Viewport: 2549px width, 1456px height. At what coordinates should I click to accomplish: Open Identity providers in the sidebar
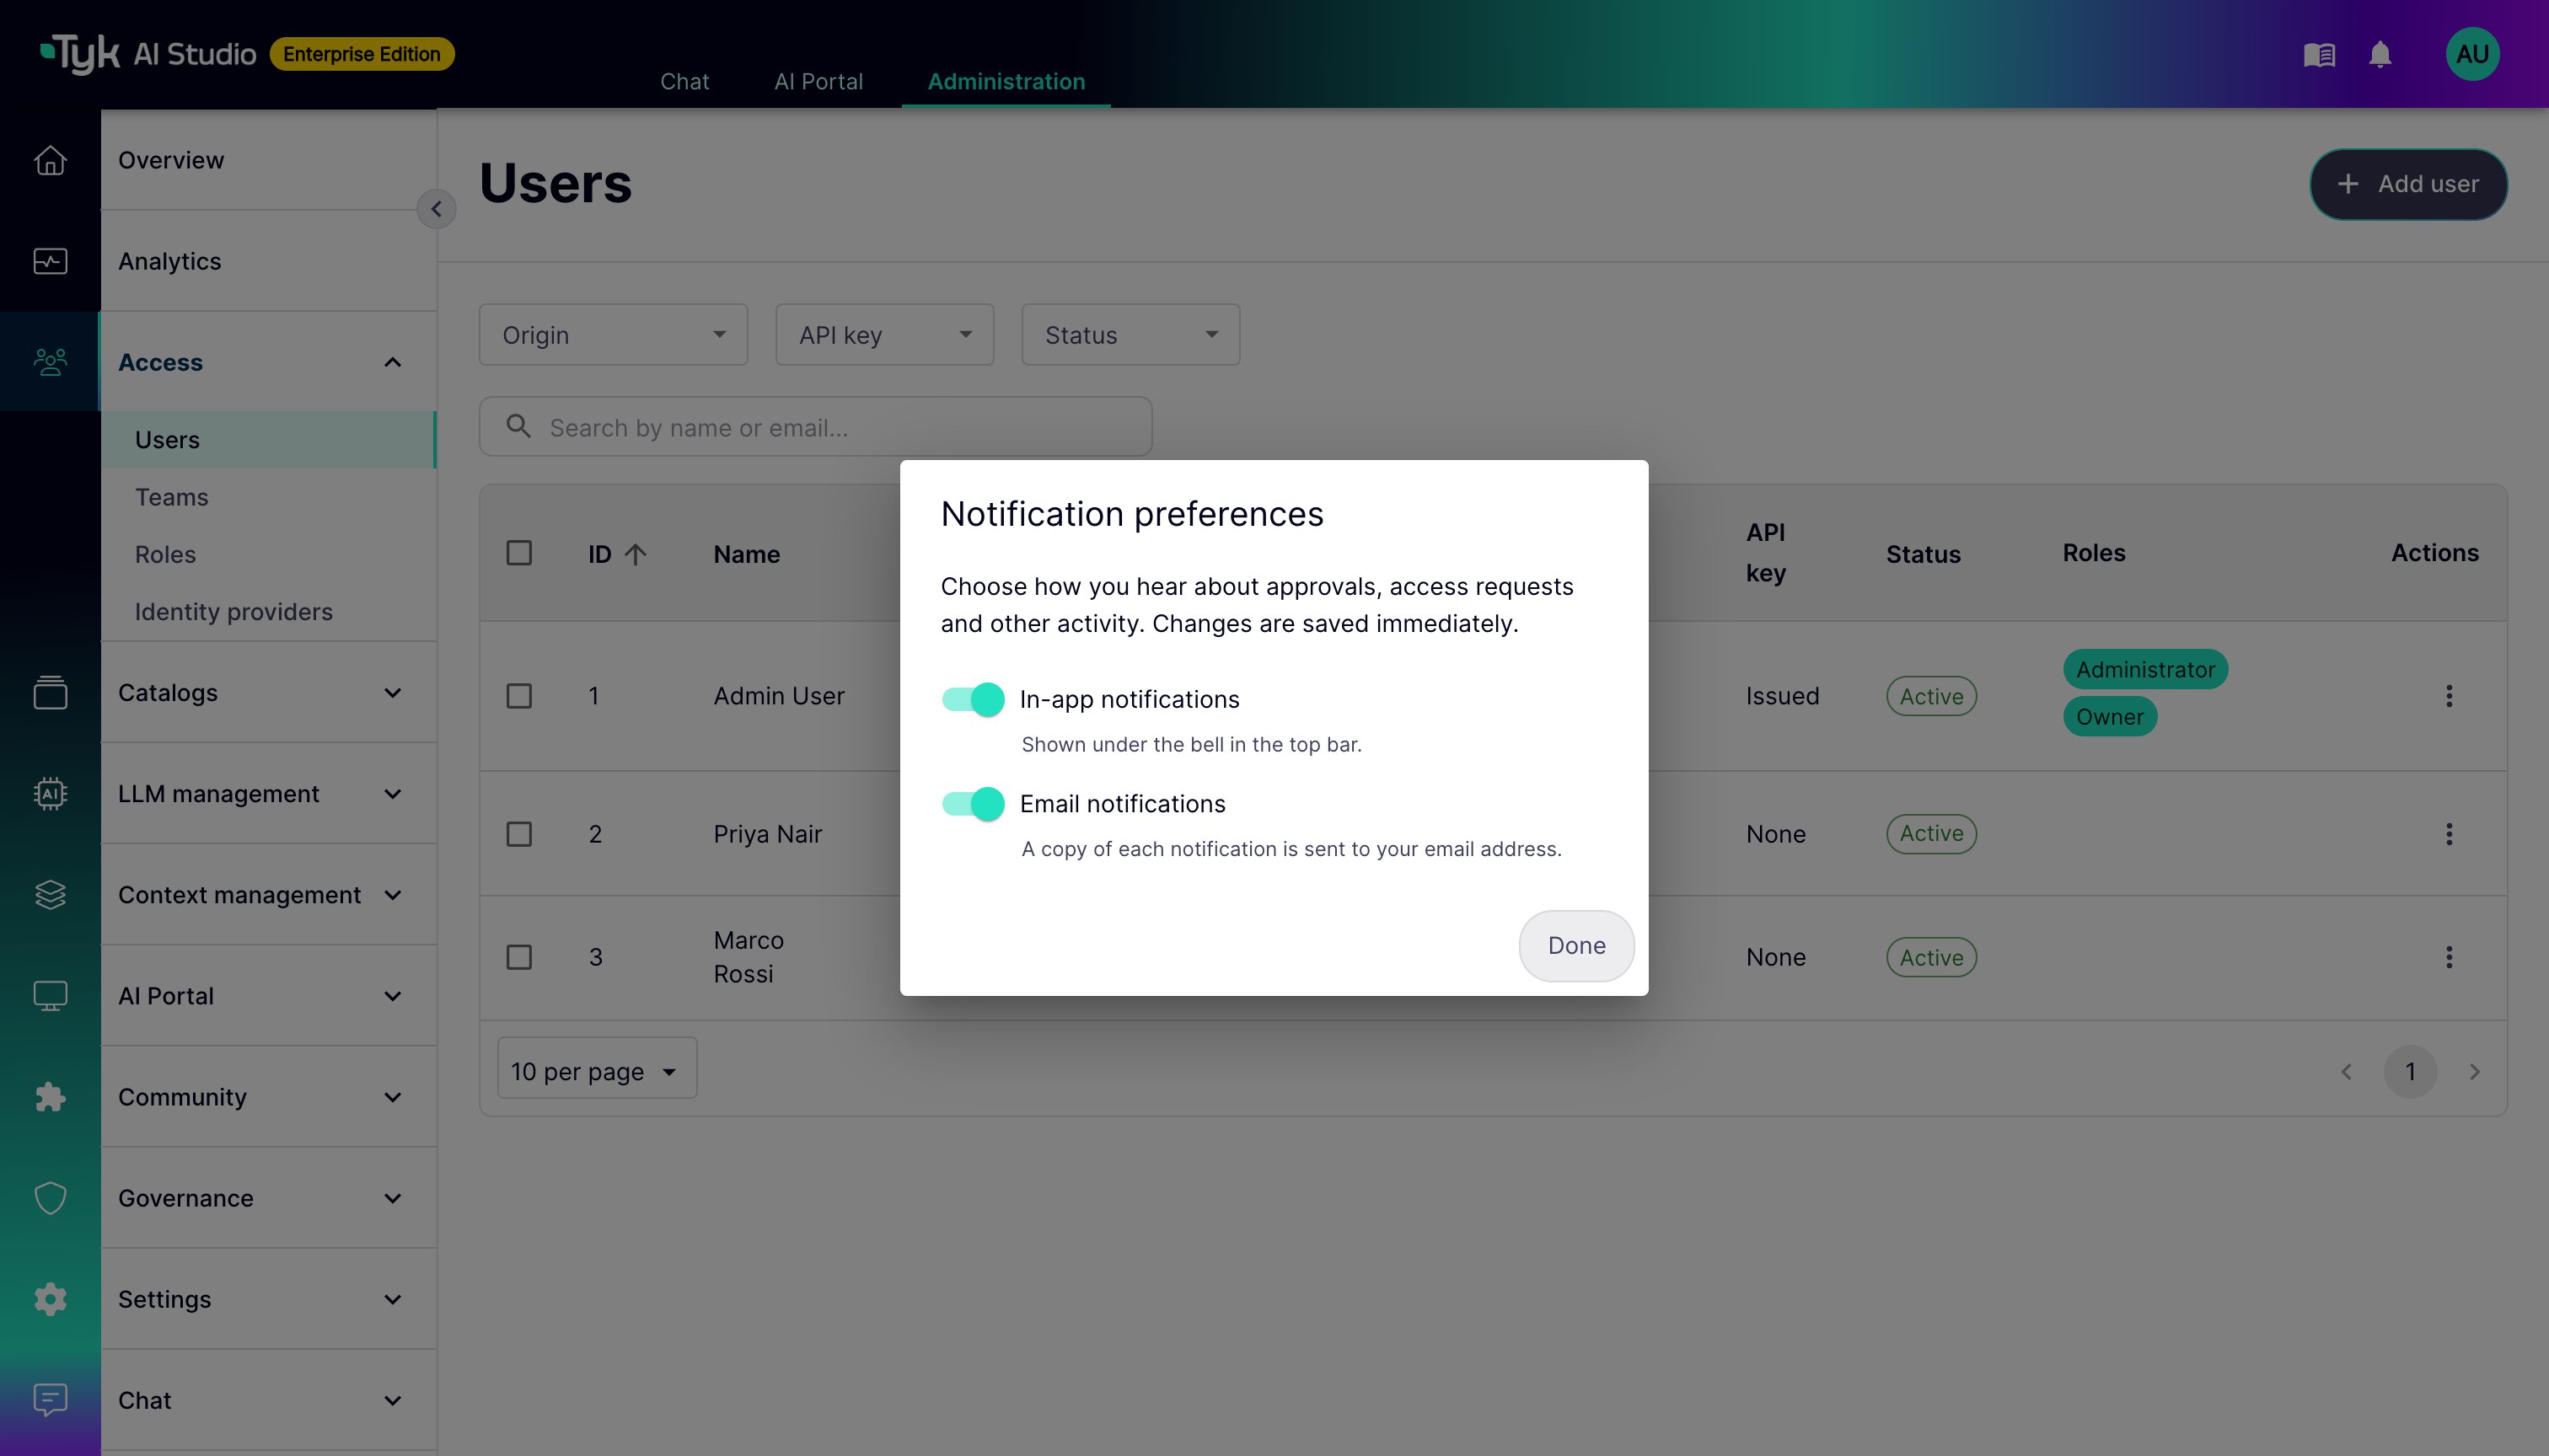pos(233,611)
